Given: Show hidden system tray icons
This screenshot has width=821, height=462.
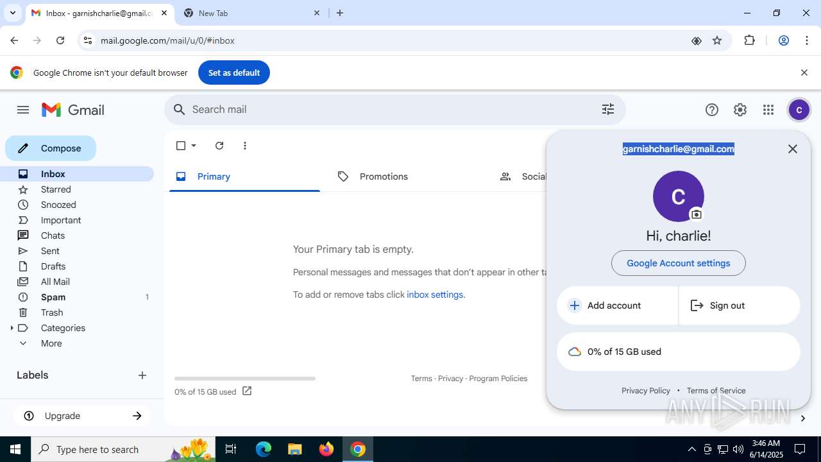Looking at the screenshot, I should click(x=691, y=449).
